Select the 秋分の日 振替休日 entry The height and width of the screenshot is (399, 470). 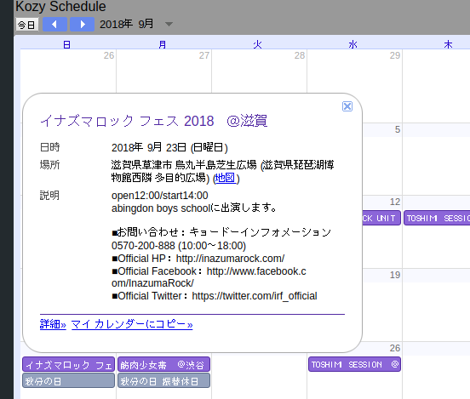coord(163,381)
